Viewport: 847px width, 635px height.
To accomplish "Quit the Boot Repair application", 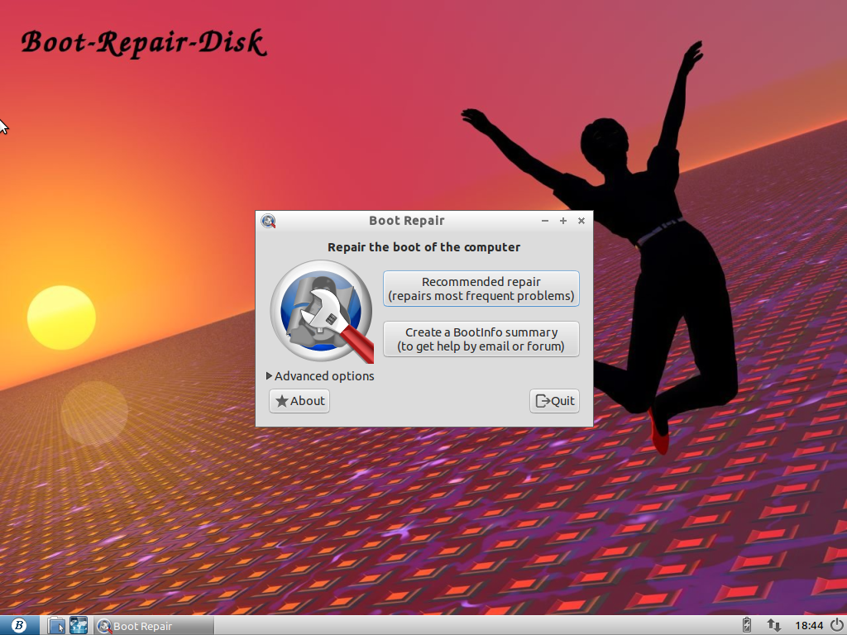I will (554, 401).
